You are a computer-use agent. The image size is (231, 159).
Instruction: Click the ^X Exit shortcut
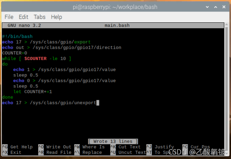(12, 152)
